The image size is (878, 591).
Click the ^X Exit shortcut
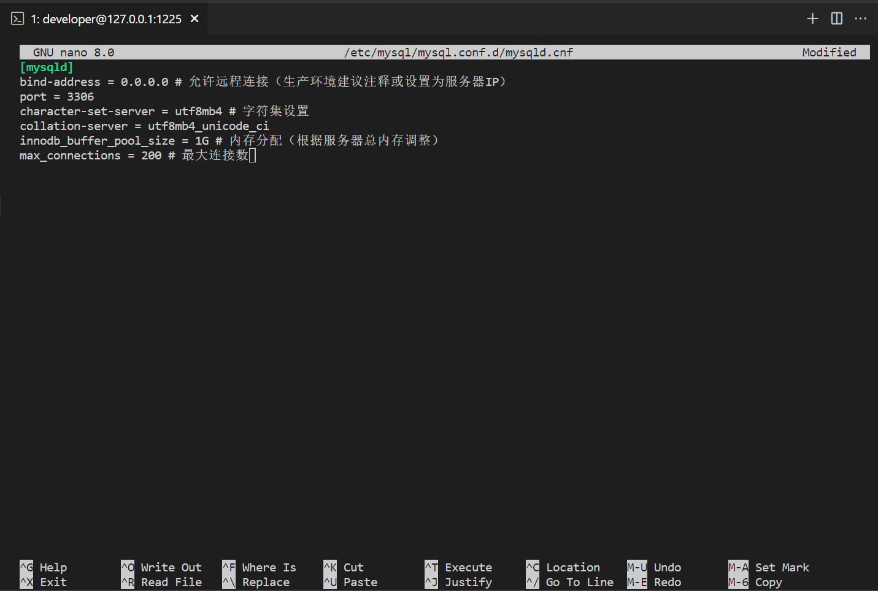tap(44, 582)
